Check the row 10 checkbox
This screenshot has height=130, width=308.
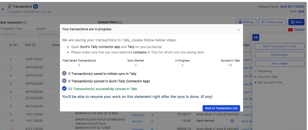(x=3, y=121)
